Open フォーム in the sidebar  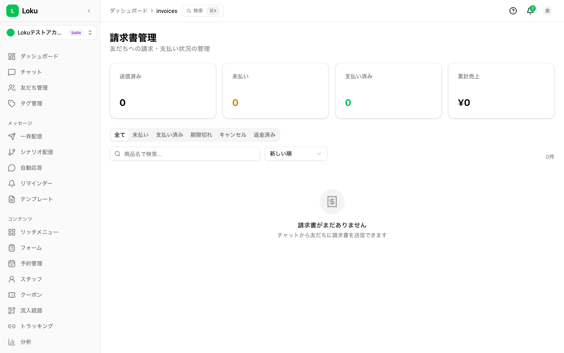tap(50, 248)
